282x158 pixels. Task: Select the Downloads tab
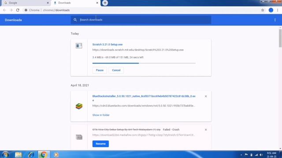pos(75,3)
